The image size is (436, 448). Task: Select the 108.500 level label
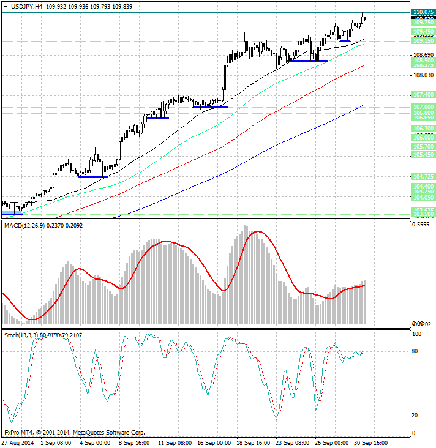coord(423,61)
